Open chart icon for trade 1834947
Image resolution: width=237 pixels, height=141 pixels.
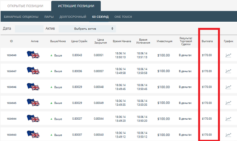pyautogui.click(x=228, y=71)
